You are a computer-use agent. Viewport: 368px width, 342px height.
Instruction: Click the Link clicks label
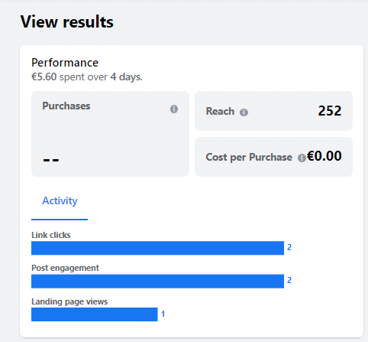(x=51, y=235)
